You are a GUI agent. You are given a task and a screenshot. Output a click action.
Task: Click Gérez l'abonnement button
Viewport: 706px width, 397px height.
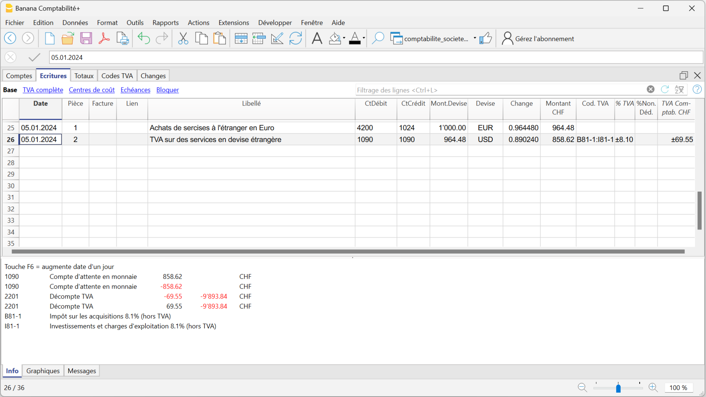pos(538,39)
